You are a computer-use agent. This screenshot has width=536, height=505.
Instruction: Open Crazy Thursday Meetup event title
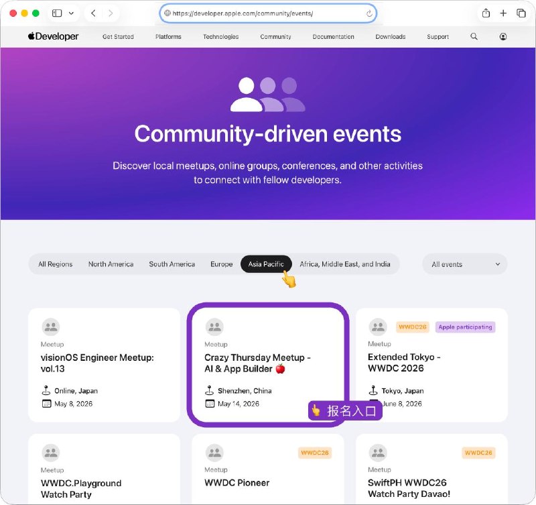tap(257, 363)
